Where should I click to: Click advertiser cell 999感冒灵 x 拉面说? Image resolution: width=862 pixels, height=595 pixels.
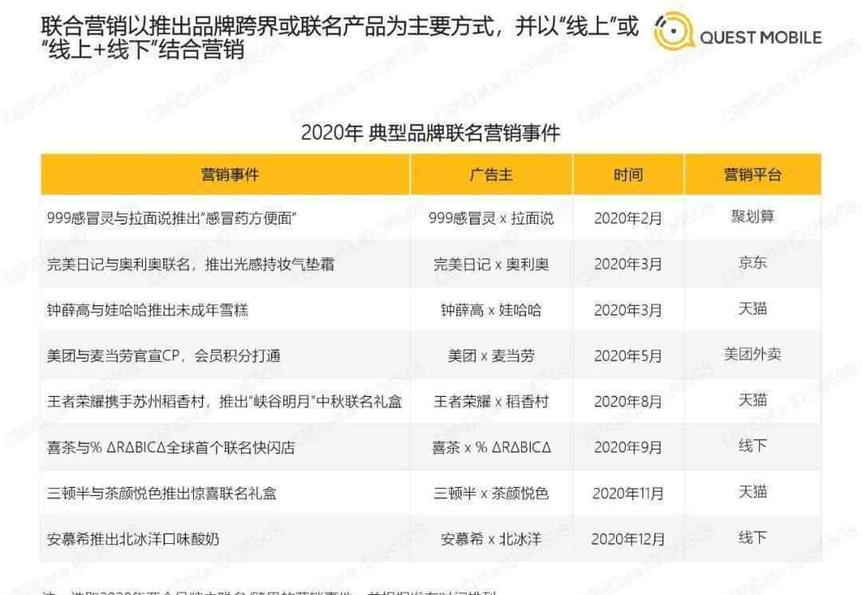(x=491, y=218)
